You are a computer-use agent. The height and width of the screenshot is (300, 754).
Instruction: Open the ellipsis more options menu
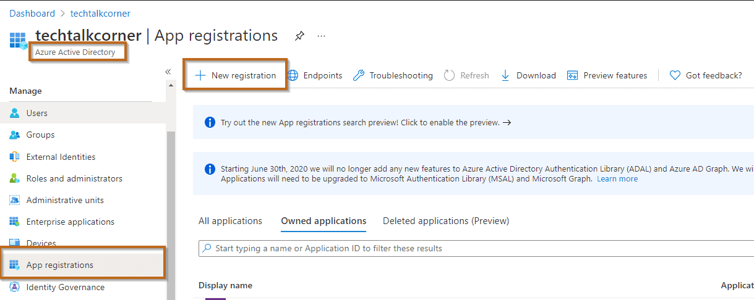321,36
